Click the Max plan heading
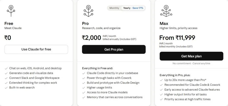228x106 pixels. pyautogui.click(x=164, y=24)
